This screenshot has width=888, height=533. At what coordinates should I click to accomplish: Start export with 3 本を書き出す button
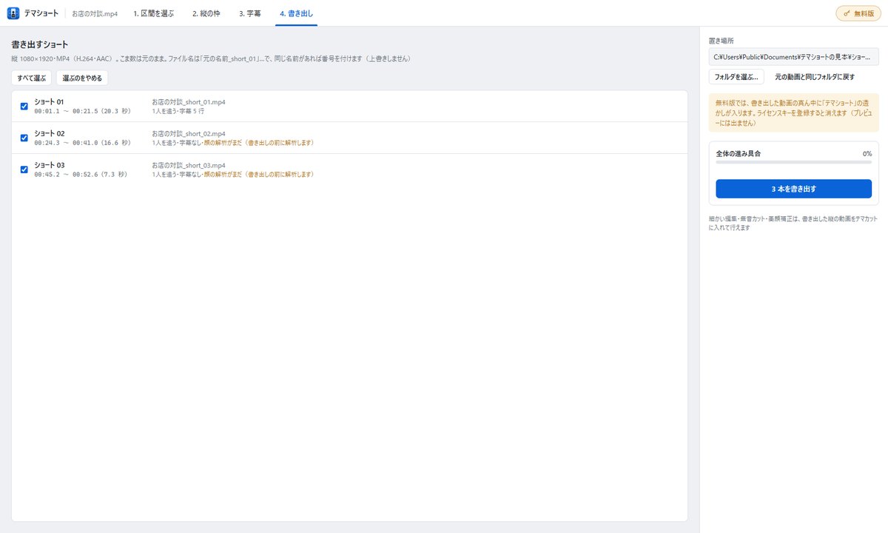point(794,189)
